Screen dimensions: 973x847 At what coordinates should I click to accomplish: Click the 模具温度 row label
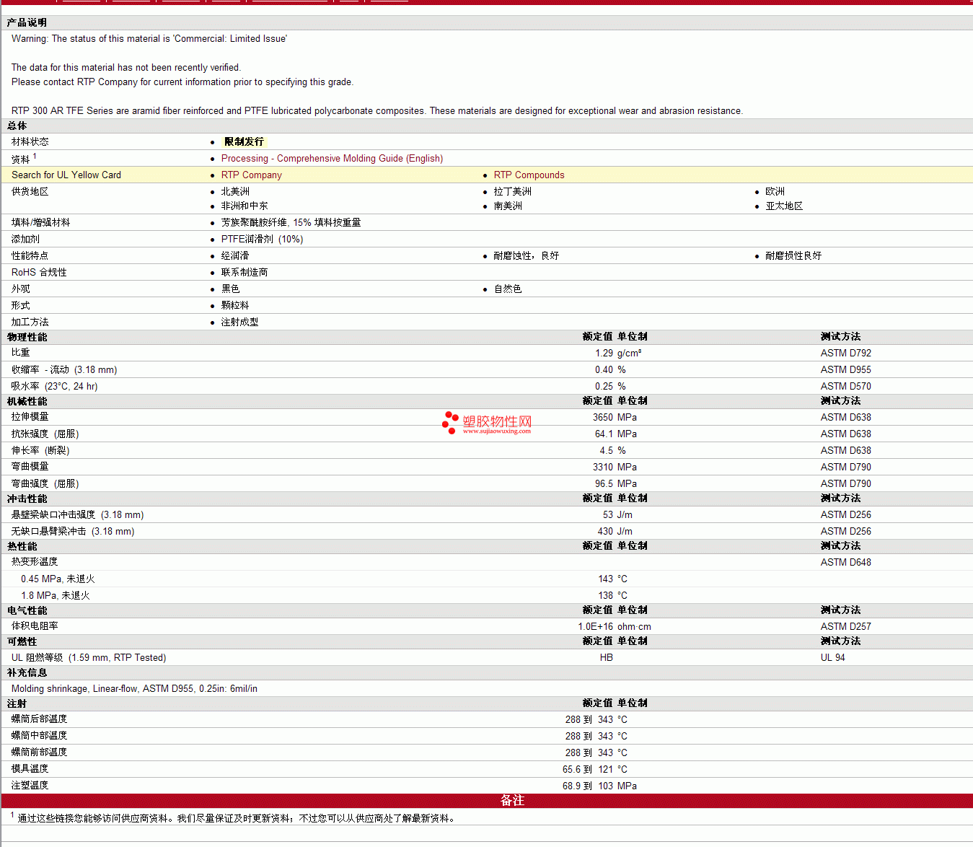[30, 769]
